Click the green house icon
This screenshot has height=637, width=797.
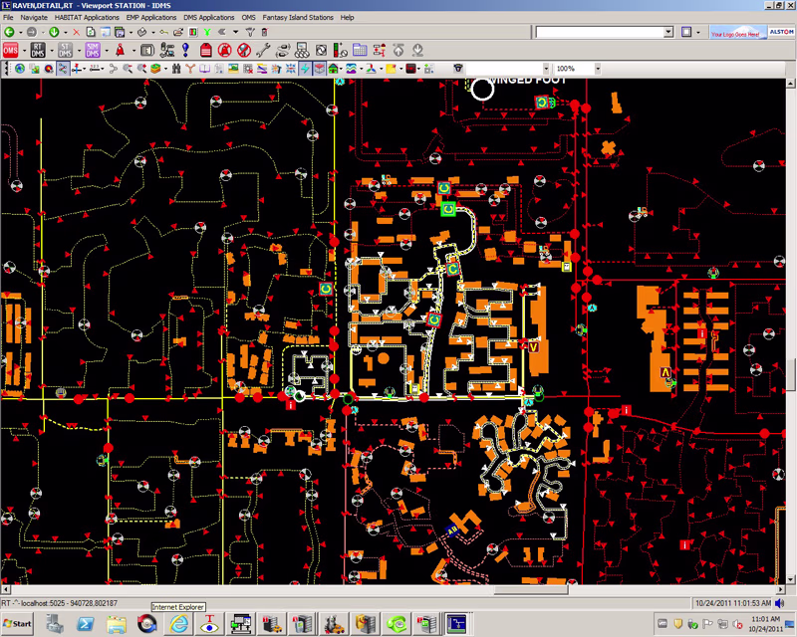point(334,69)
